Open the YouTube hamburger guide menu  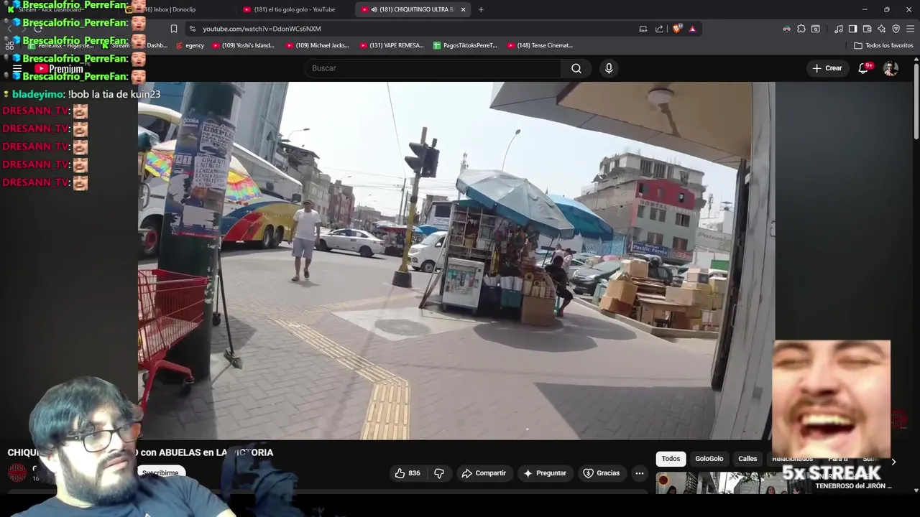17,70
